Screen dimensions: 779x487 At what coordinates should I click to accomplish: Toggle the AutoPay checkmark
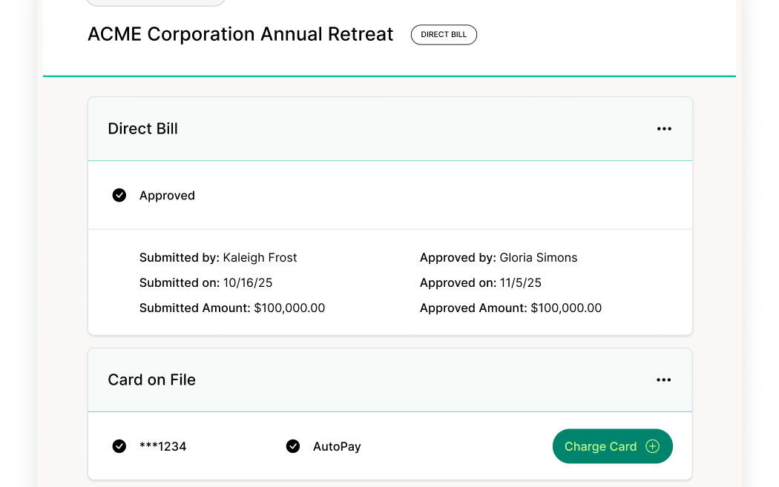coord(293,446)
